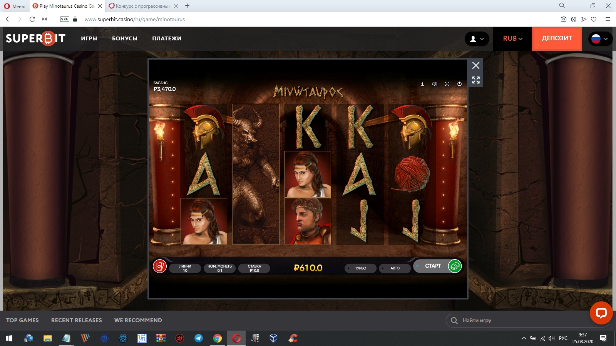Click the game power icon
616x346 pixels.
coord(459,84)
